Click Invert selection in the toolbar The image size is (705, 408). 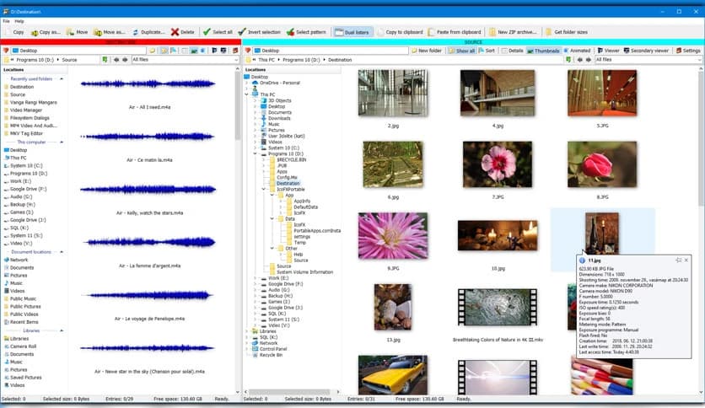click(260, 32)
